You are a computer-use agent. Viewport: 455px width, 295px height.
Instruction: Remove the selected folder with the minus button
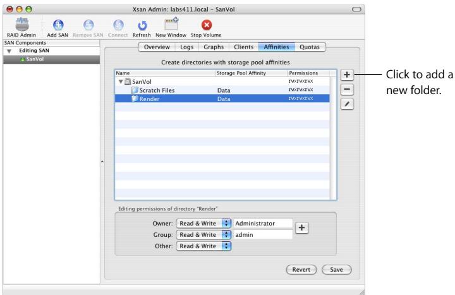click(x=347, y=89)
